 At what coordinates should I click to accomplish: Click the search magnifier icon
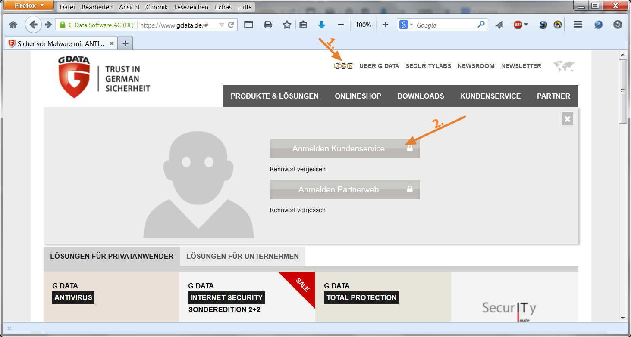click(481, 25)
